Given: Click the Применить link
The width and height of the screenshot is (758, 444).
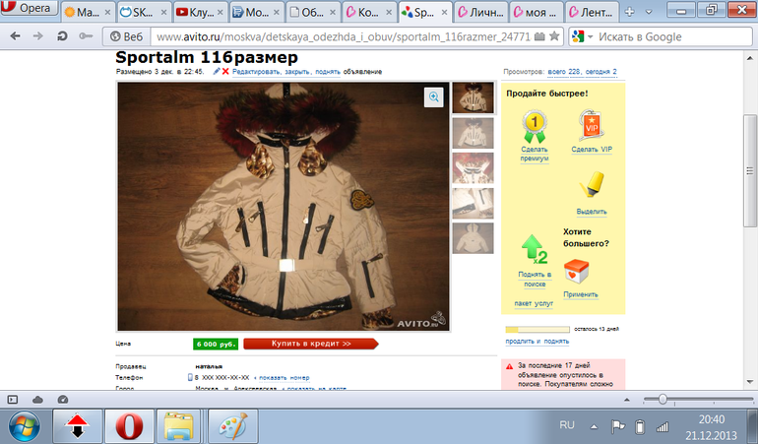Looking at the screenshot, I should (x=581, y=294).
